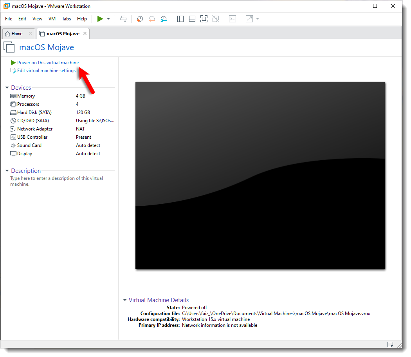This screenshot has width=411, height=357.
Task: Click the Memory chip icon
Action: pyautogui.click(x=13, y=96)
